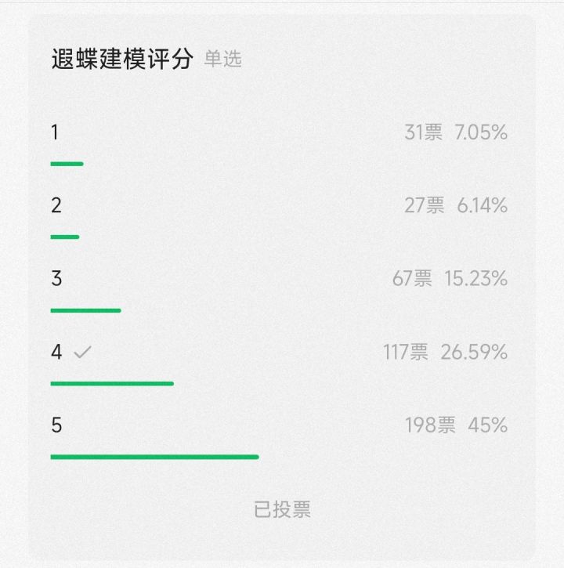Select poll option 2
This screenshot has width=564, height=568.
tap(56, 205)
